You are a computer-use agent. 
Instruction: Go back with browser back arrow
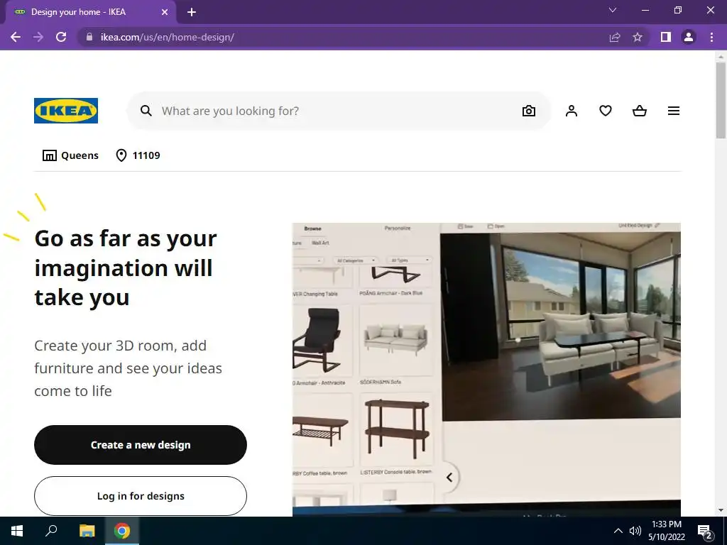pyautogui.click(x=16, y=37)
